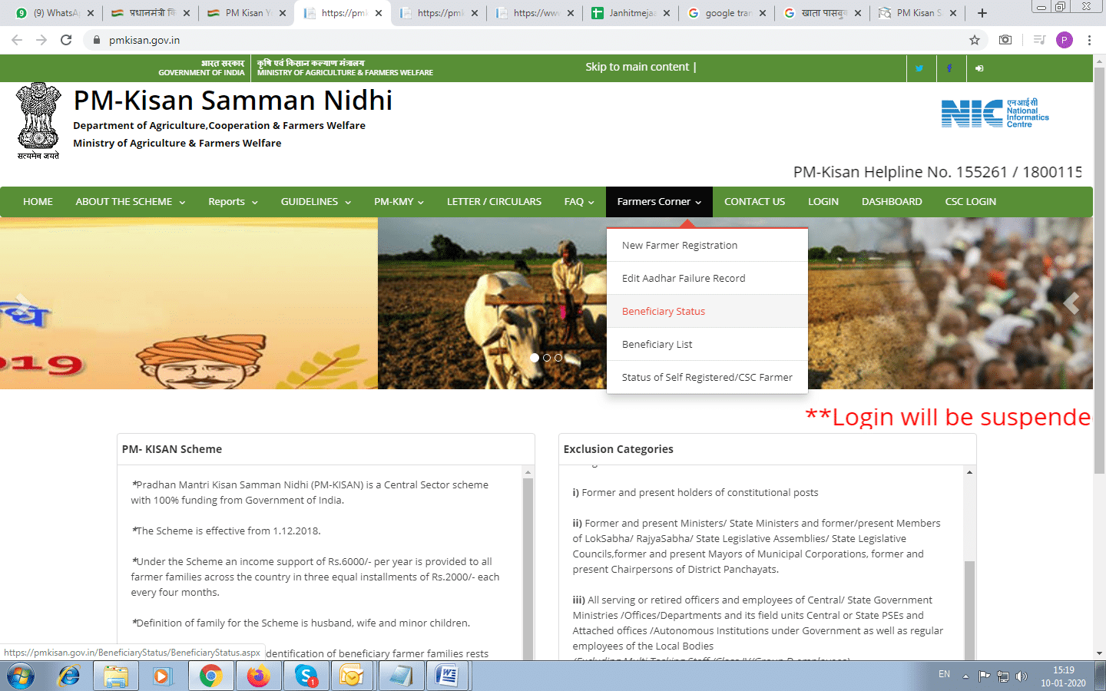Switch to the WhatsApp browser tab
The image size is (1106, 691).
[x=52, y=13]
